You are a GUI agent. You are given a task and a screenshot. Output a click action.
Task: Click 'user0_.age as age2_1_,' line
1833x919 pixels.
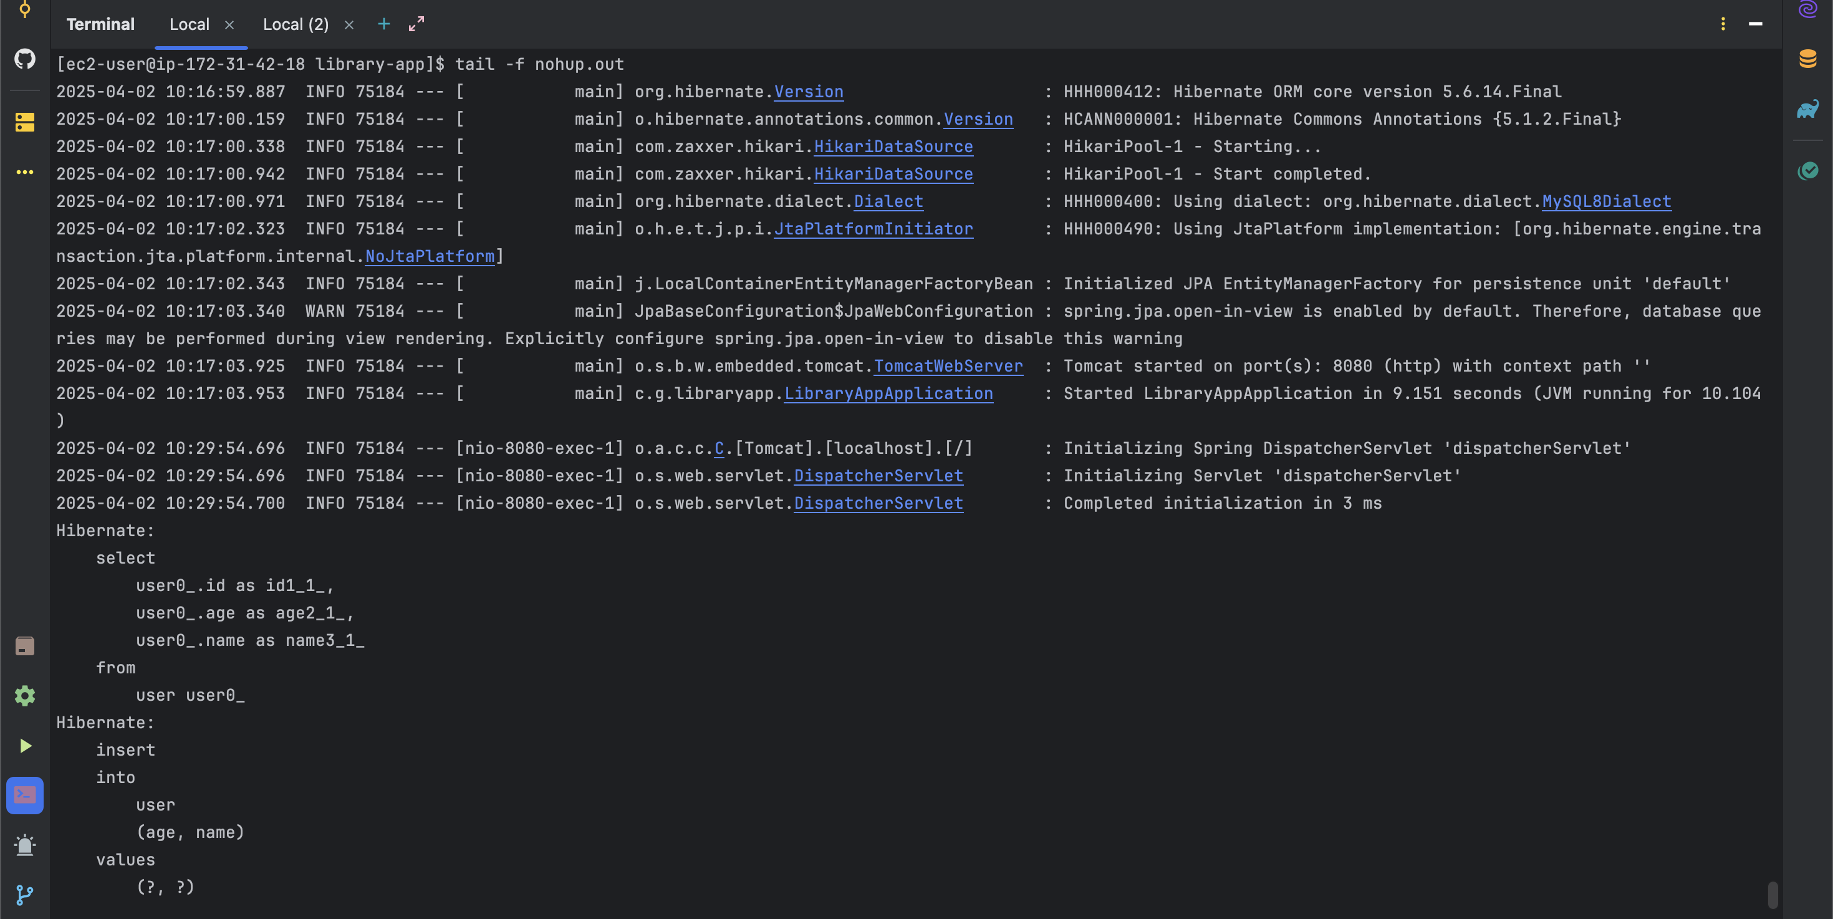tap(244, 613)
